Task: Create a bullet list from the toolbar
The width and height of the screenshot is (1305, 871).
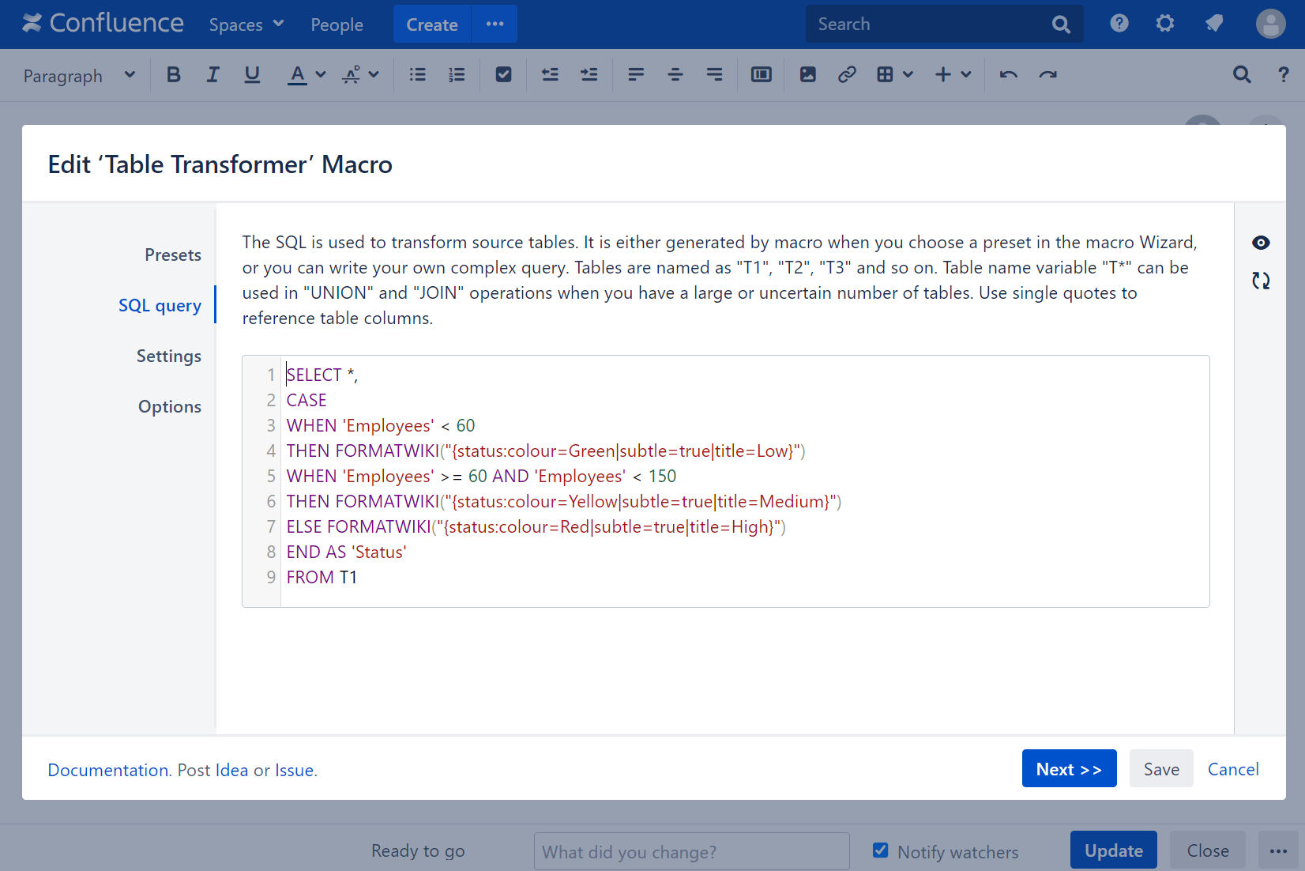Action: (418, 75)
